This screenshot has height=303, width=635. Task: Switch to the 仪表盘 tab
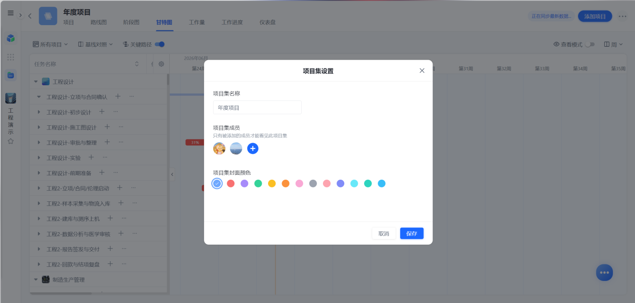point(268,22)
